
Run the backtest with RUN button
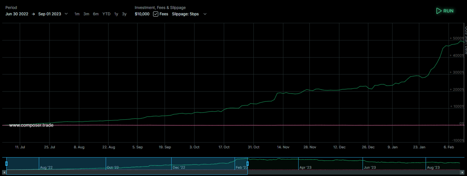click(445, 11)
